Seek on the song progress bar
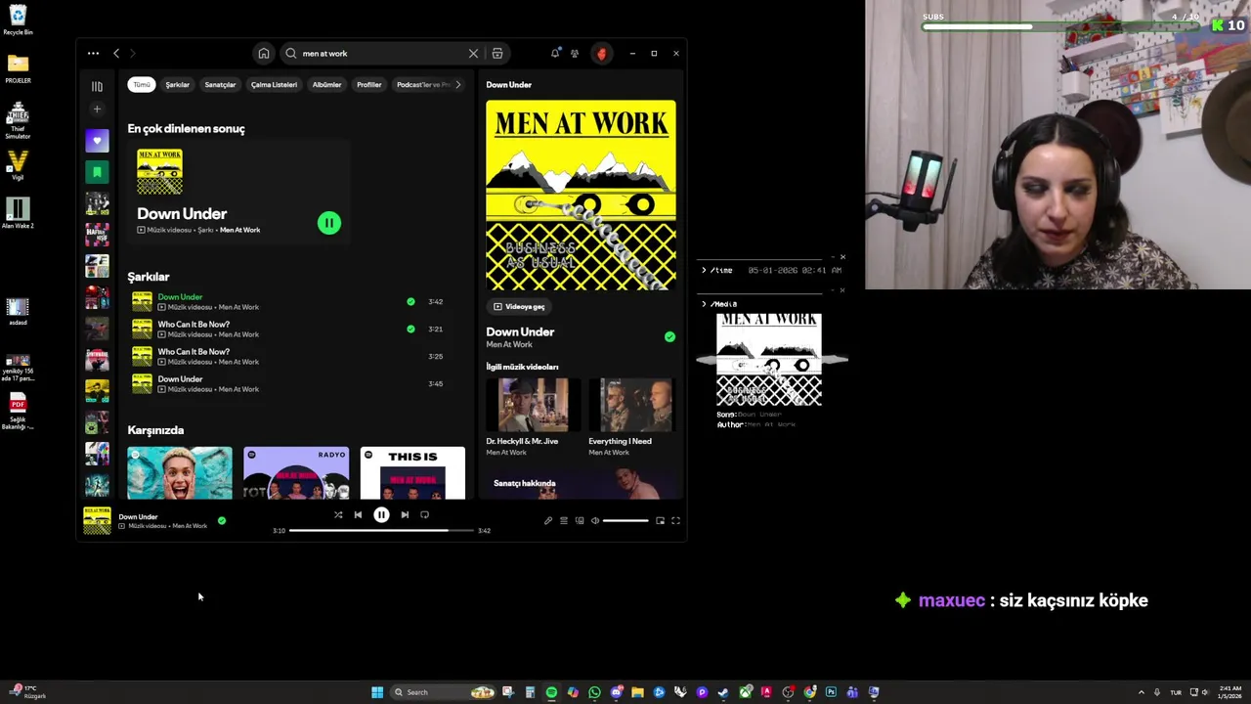1251x704 pixels. pyautogui.click(x=382, y=530)
